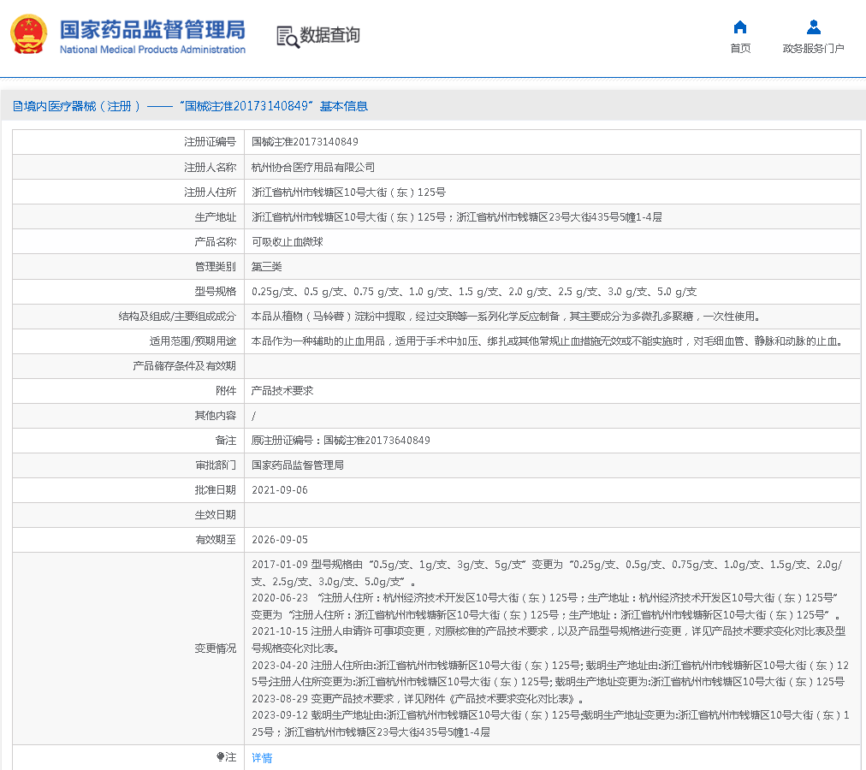866x770 pixels.
Task: Click the national emblem logo
Action: pyautogui.click(x=29, y=35)
